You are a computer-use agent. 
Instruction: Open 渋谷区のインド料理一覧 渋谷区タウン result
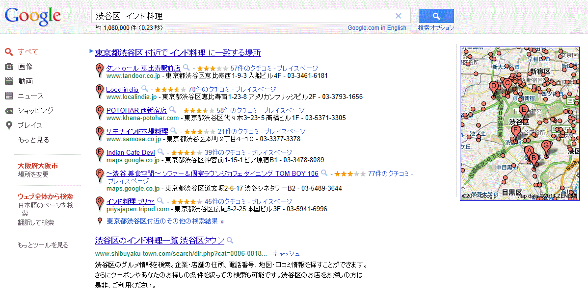pyautogui.click(x=160, y=240)
